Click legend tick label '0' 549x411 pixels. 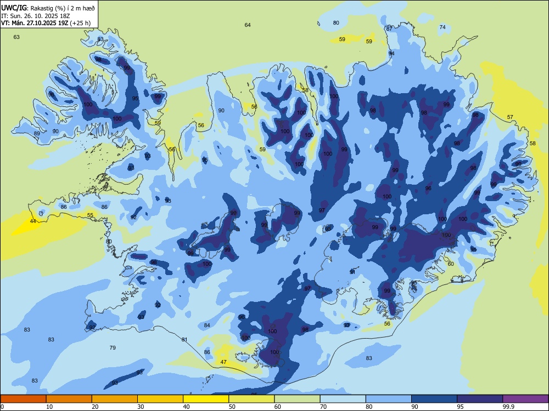pos(2,407)
